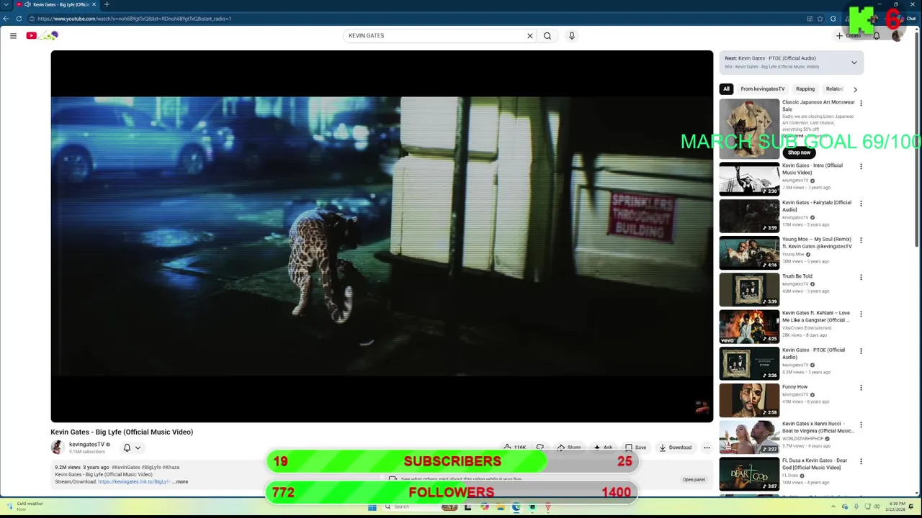Image resolution: width=922 pixels, height=518 pixels.
Task: Show more filter chips with arrow
Action: (855, 89)
